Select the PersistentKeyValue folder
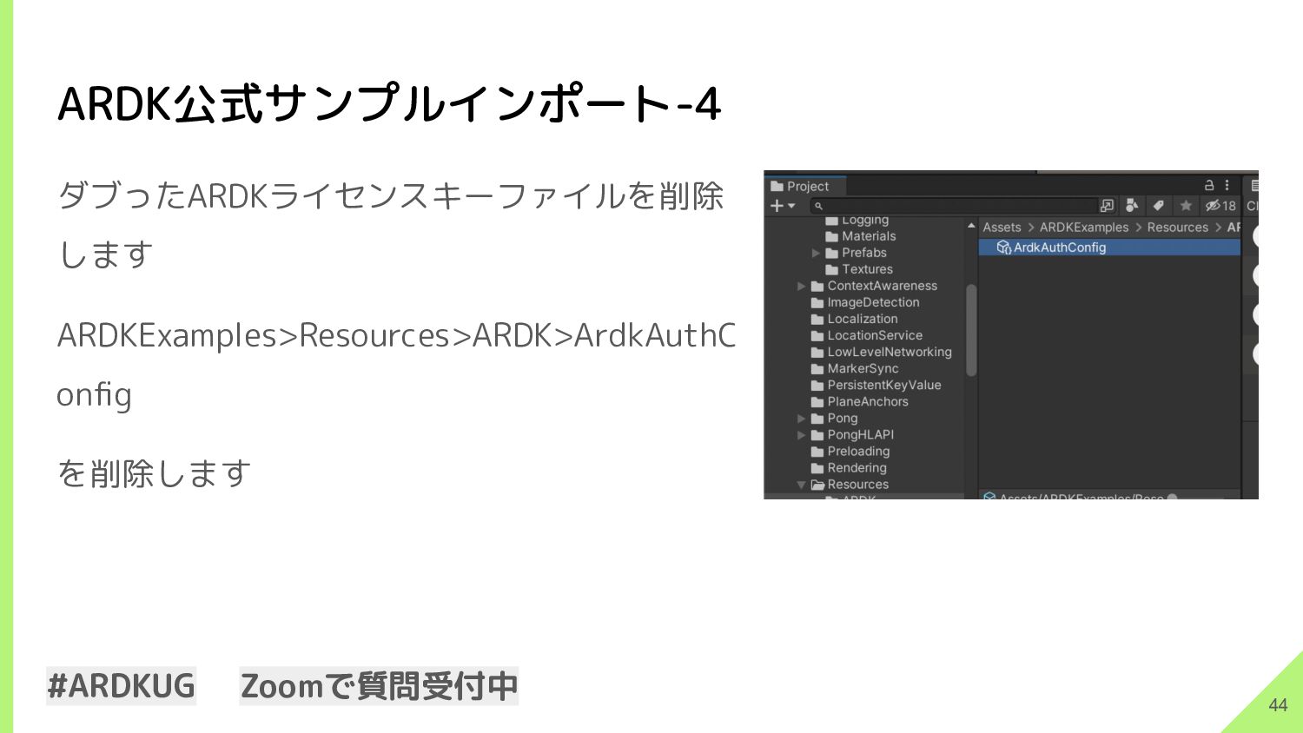The image size is (1303, 733). 876,385
